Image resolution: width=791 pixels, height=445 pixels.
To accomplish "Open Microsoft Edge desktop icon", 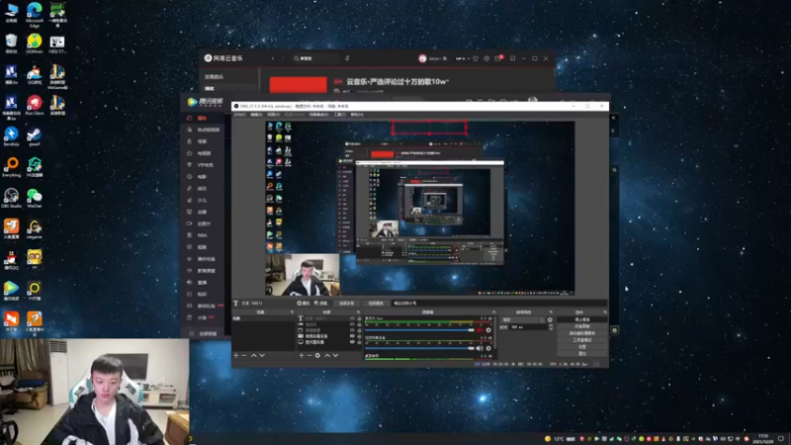I will click(x=35, y=14).
